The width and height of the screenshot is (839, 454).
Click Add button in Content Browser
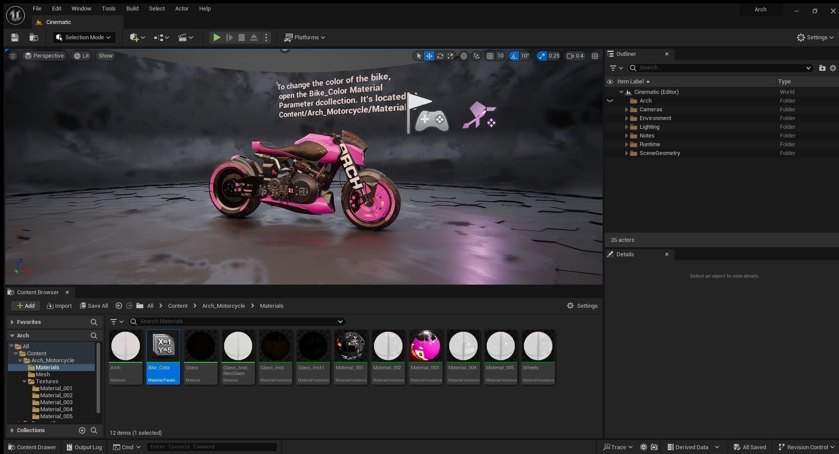pos(25,306)
